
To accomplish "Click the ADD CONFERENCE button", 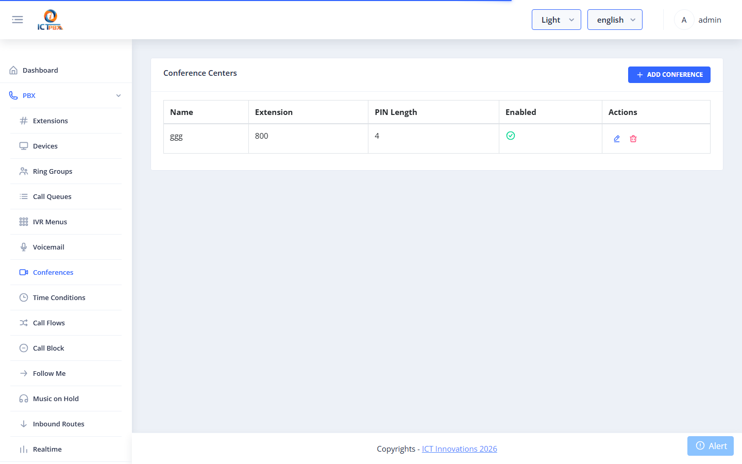I will [x=669, y=75].
